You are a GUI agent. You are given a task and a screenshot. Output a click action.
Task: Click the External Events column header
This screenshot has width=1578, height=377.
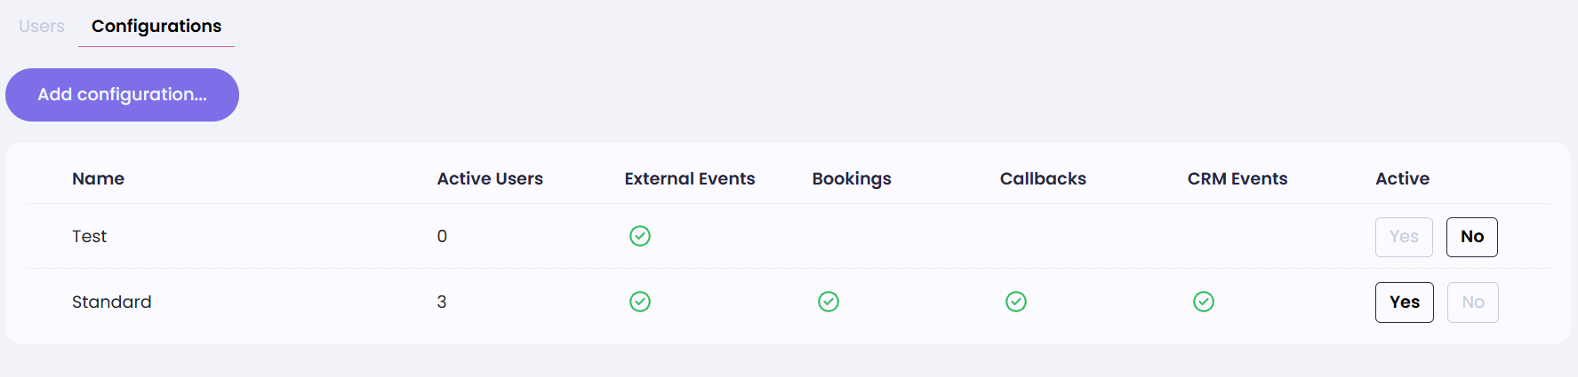pos(690,179)
